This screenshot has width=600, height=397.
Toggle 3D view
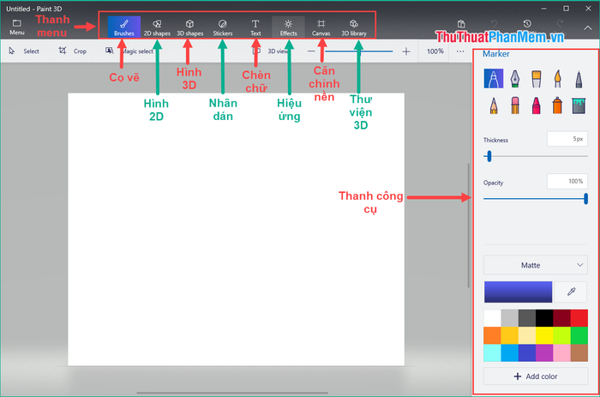click(x=270, y=51)
